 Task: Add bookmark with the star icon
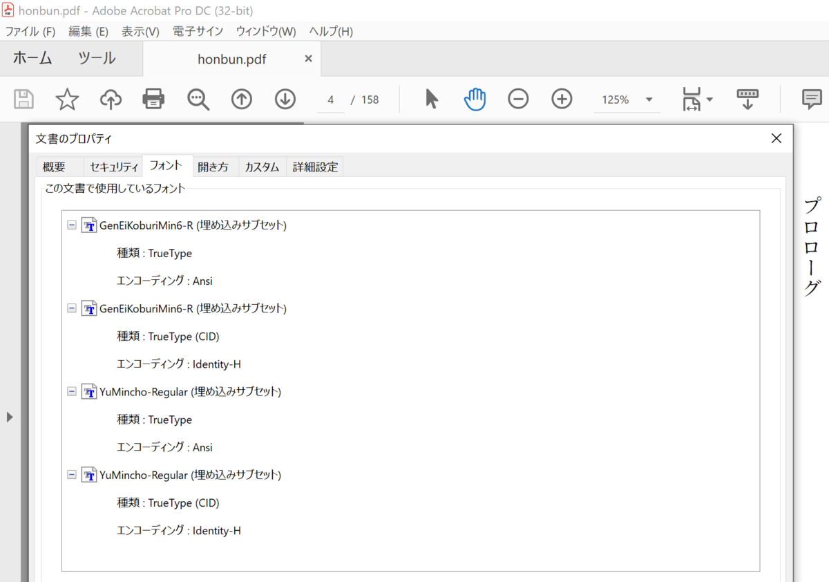(x=67, y=100)
